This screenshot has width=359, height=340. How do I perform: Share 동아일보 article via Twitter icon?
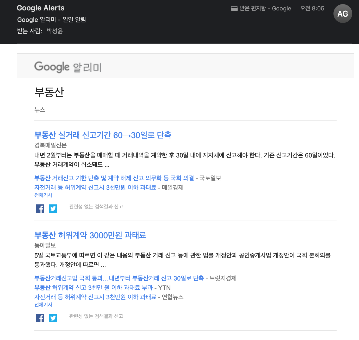(53, 318)
